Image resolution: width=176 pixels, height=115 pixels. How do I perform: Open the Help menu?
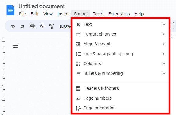coord(139,14)
